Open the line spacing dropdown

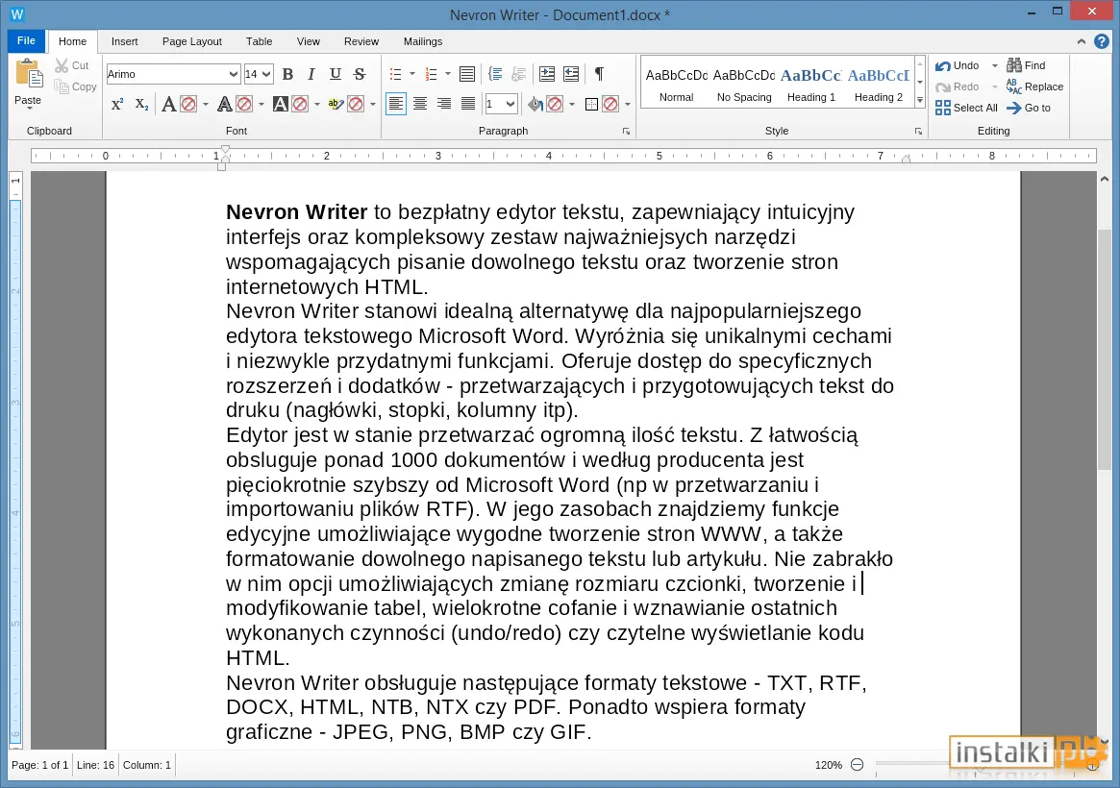point(510,104)
